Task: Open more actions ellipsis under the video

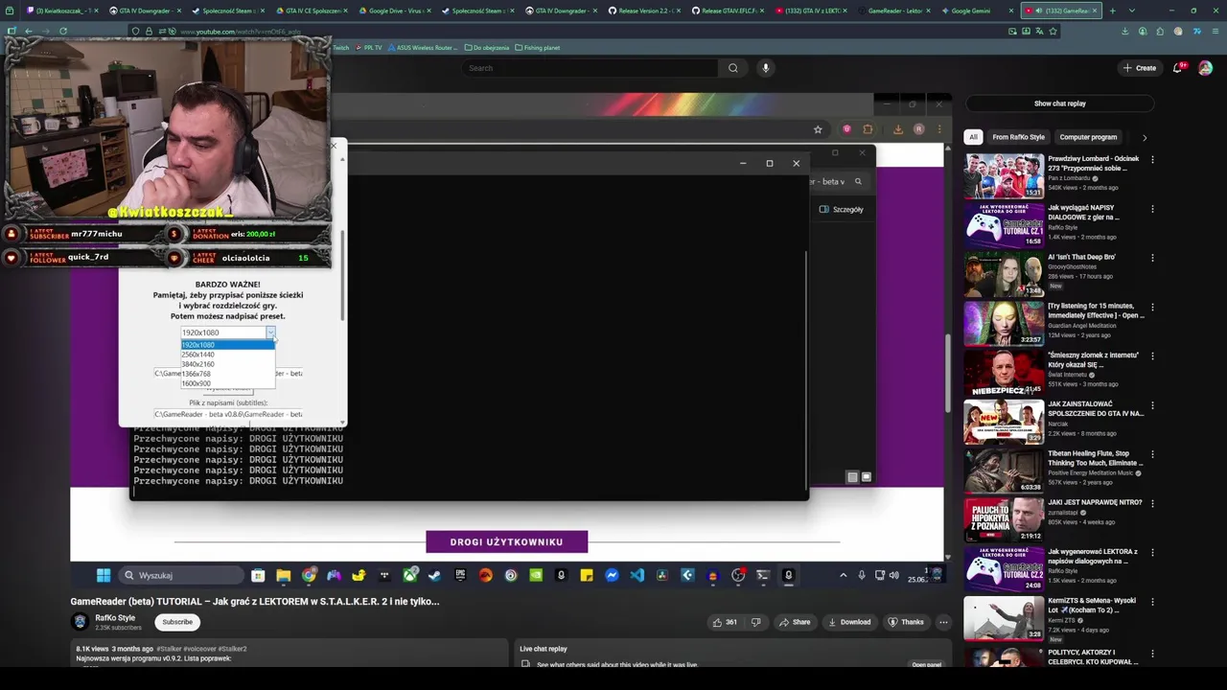Action: (943, 622)
